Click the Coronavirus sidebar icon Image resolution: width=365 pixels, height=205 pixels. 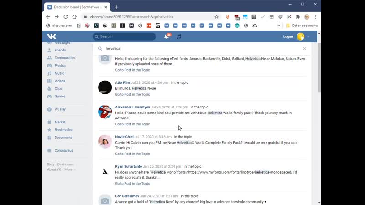[x=49, y=150]
